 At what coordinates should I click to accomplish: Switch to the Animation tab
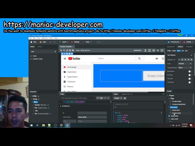tap(189, 47)
